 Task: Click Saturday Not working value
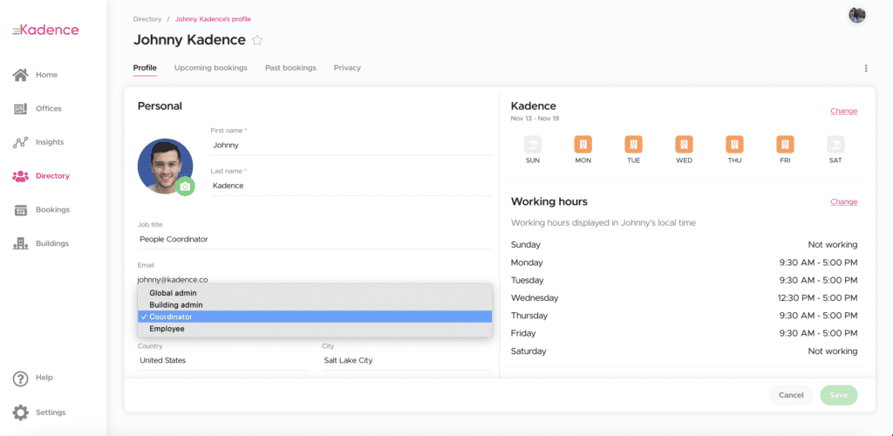click(x=833, y=351)
